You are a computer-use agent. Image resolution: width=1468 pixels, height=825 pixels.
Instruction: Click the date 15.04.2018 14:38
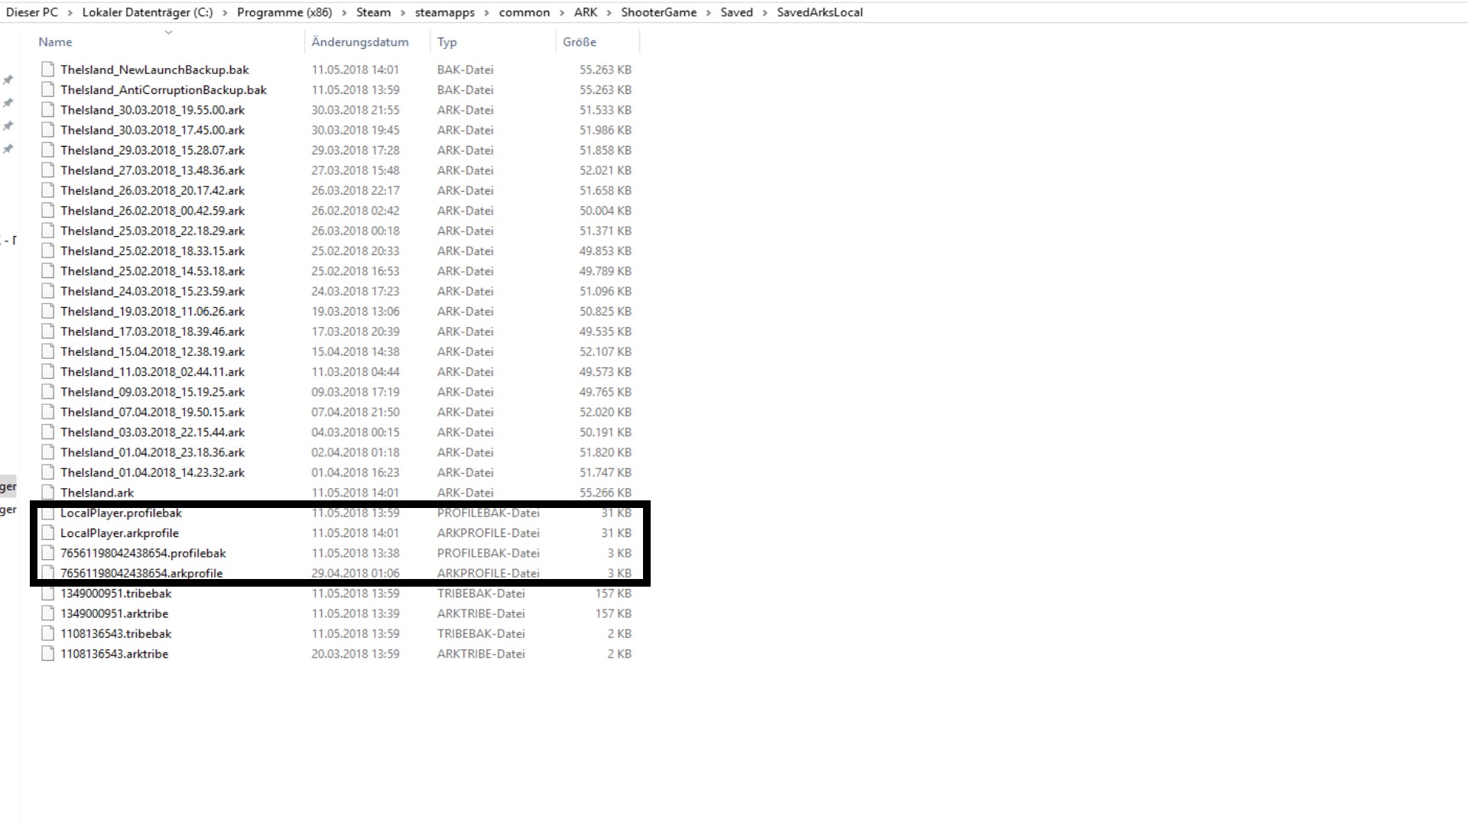pyautogui.click(x=356, y=352)
